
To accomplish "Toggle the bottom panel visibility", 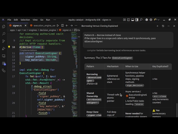I will pos(132,20).
